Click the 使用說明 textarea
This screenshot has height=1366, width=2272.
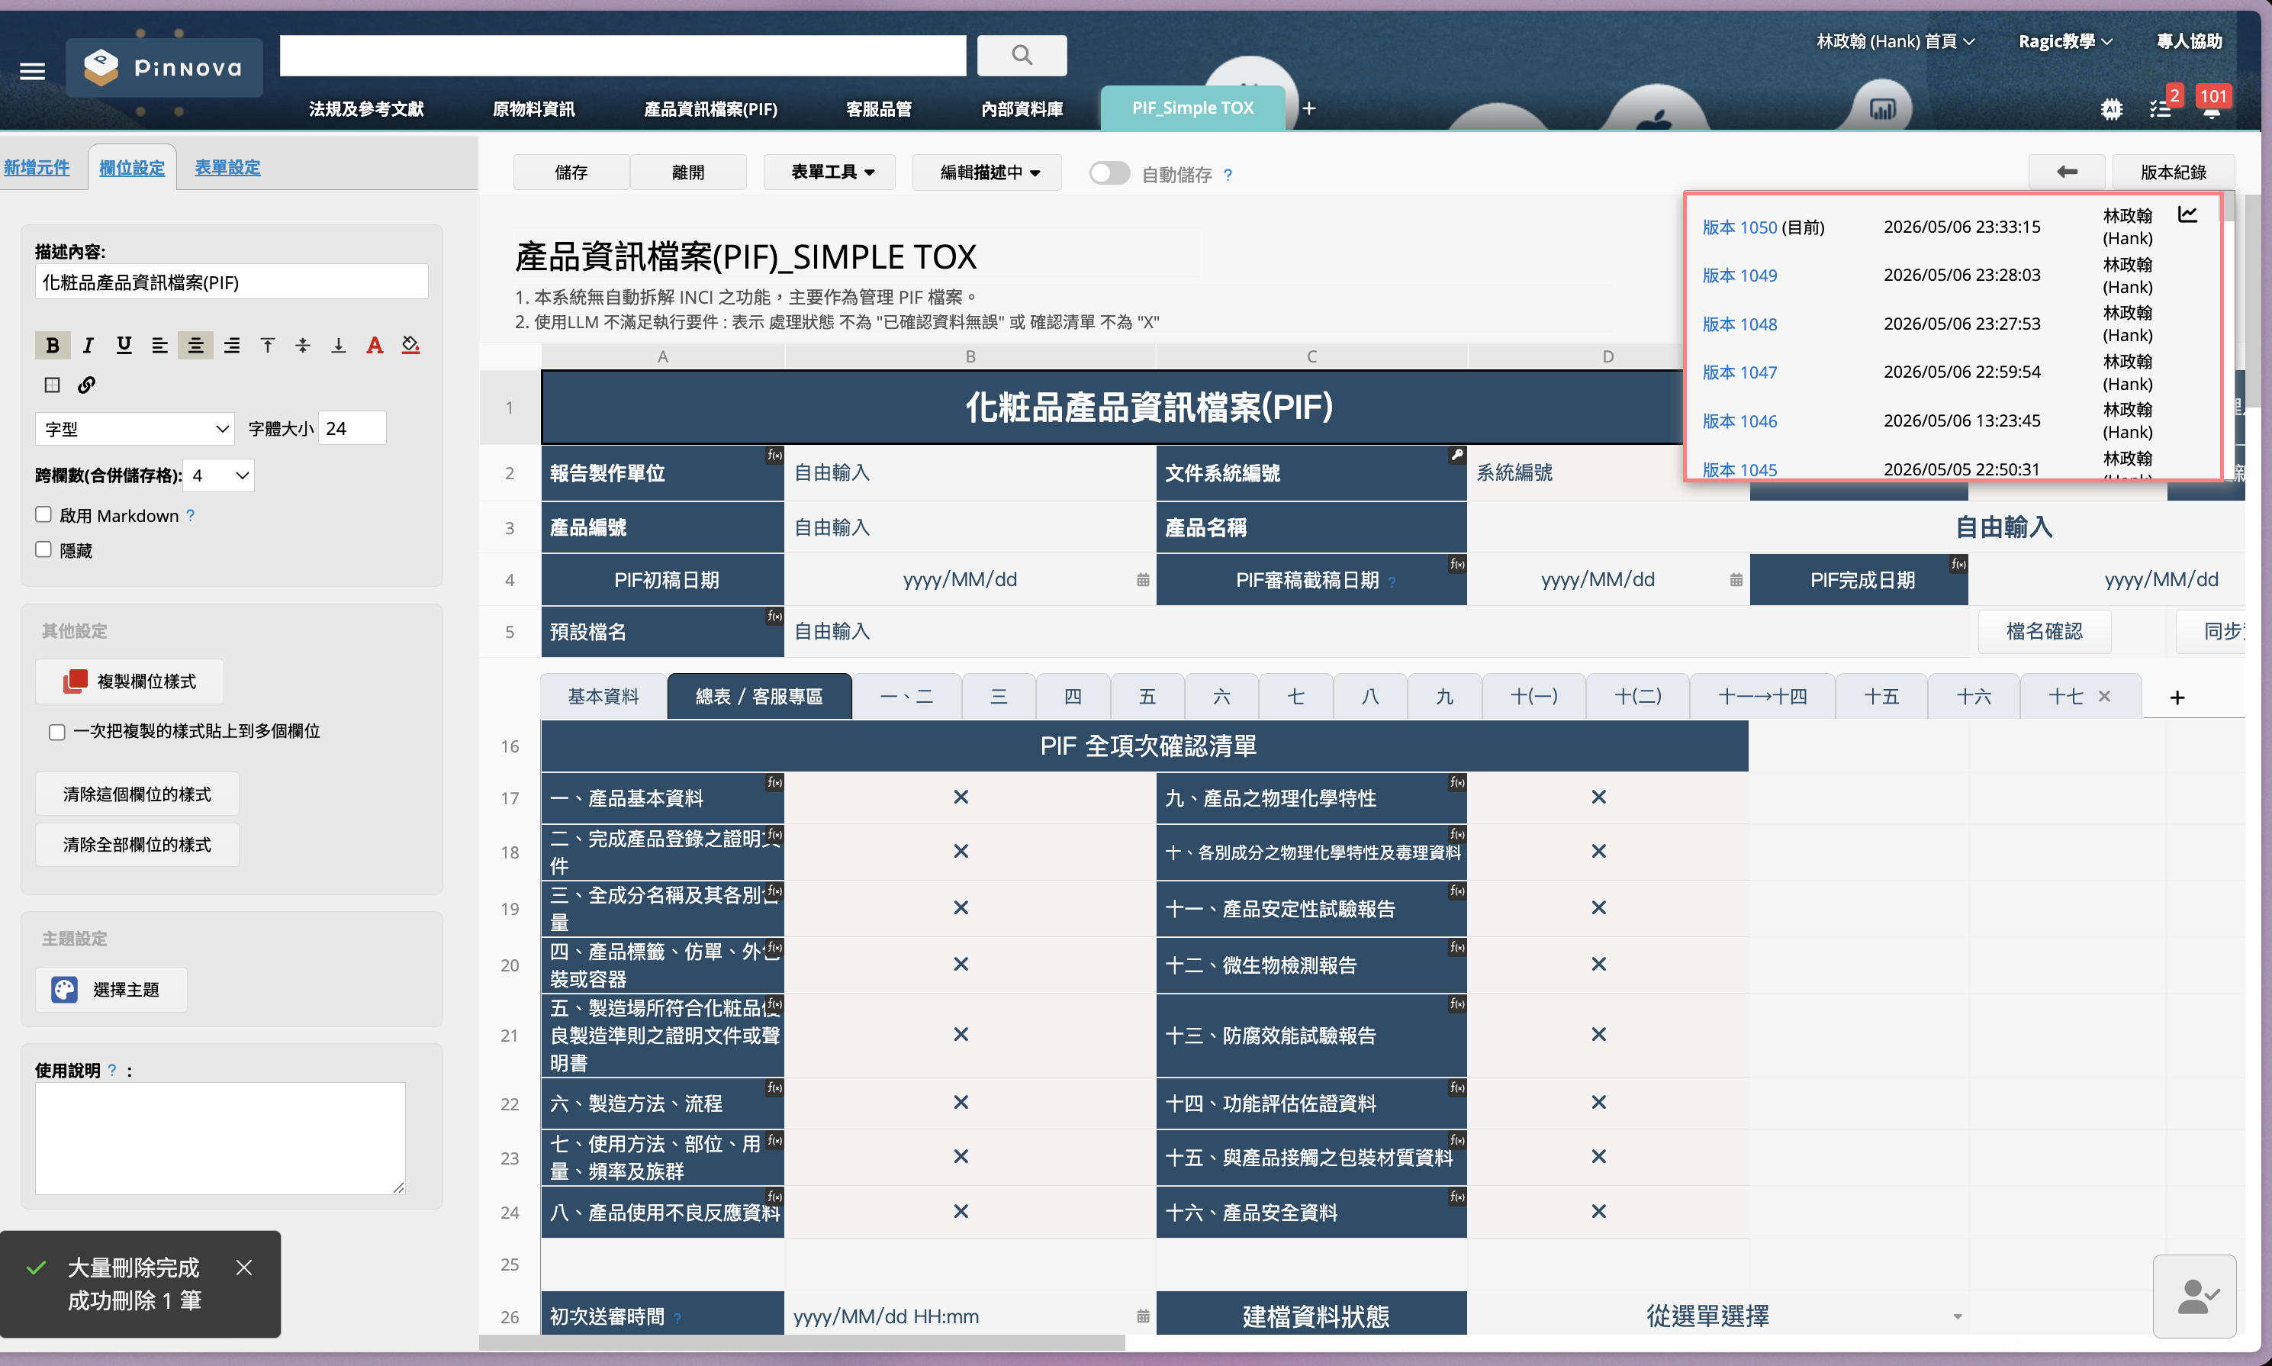[220, 1138]
